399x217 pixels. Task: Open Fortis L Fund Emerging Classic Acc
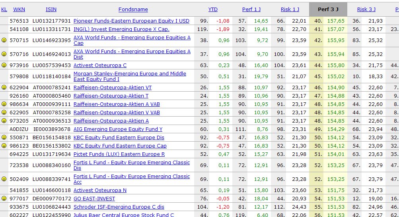(132, 179)
